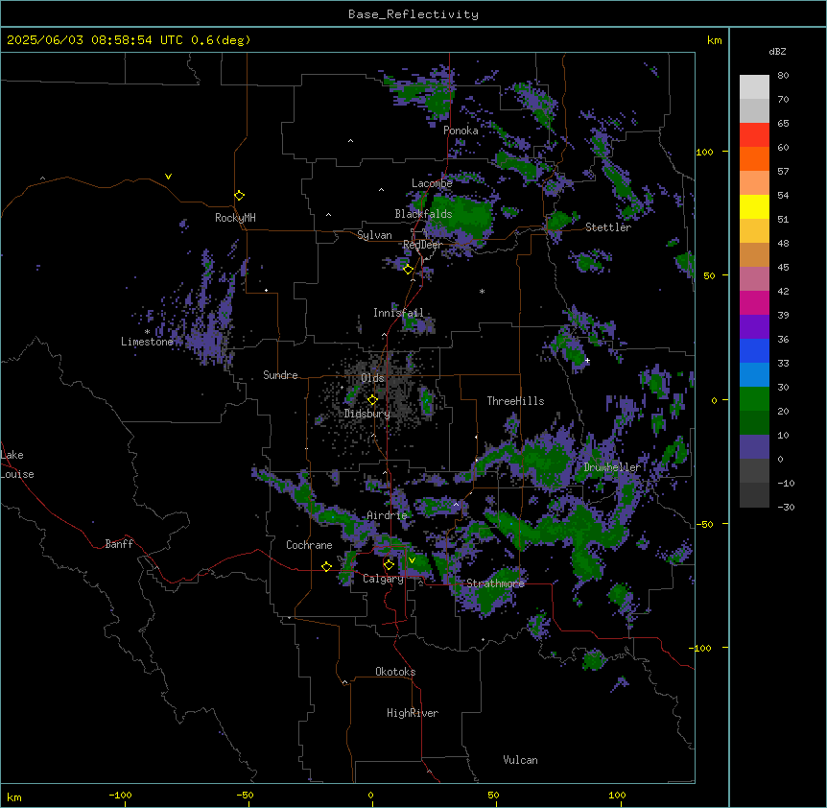The image size is (827, 808).
Task: Pick the bright yellow swatch in the dBZ legend
Action: pyautogui.click(x=754, y=206)
